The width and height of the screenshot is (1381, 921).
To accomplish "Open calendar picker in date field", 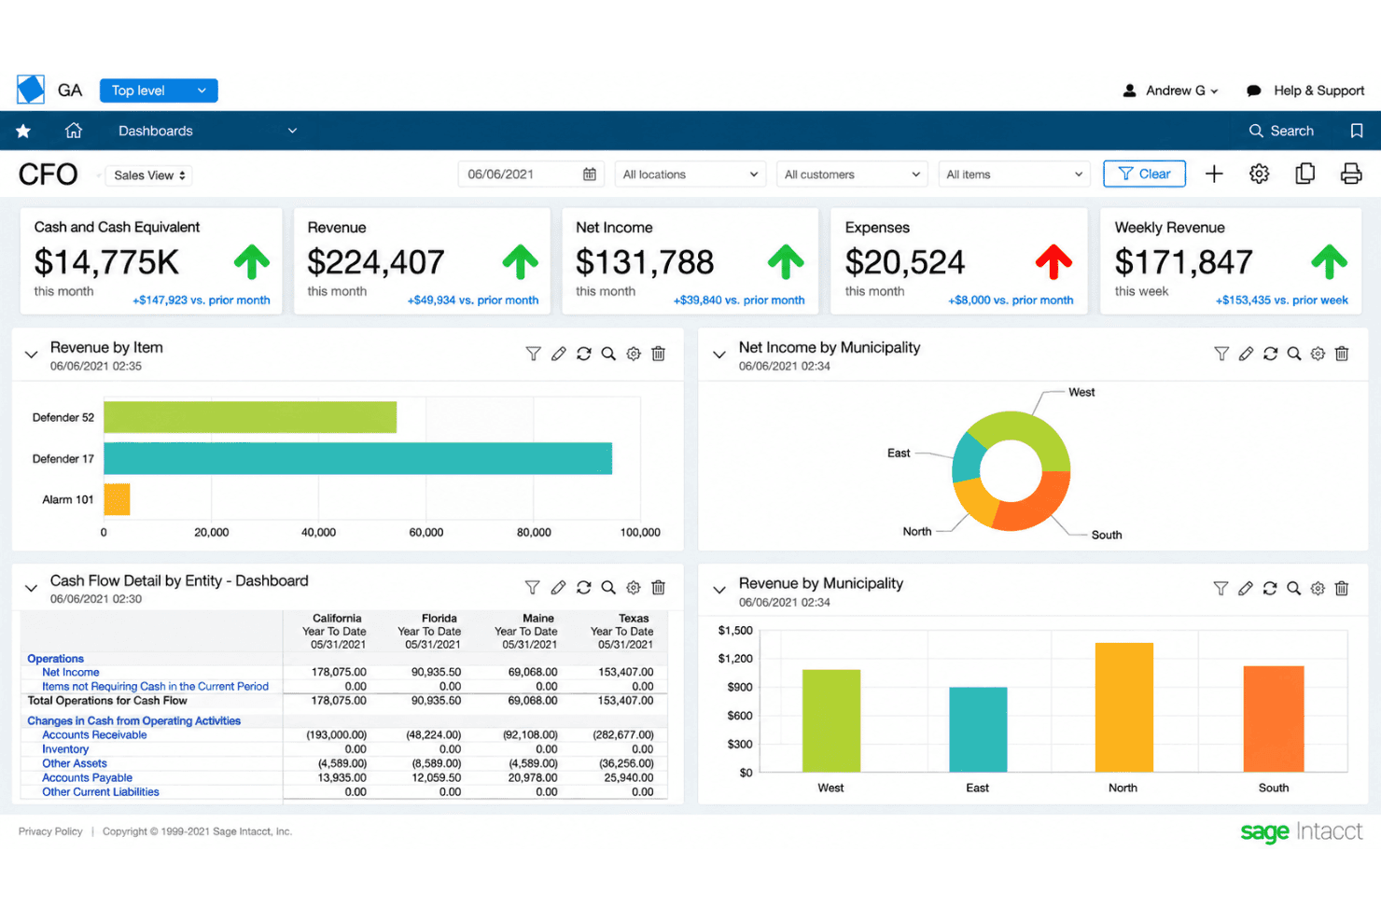I will pos(590,174).
